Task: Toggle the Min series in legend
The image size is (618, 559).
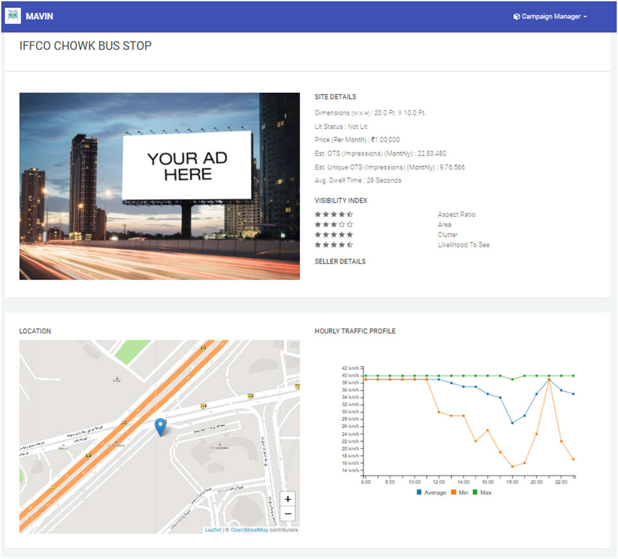Action: (463, 492)
